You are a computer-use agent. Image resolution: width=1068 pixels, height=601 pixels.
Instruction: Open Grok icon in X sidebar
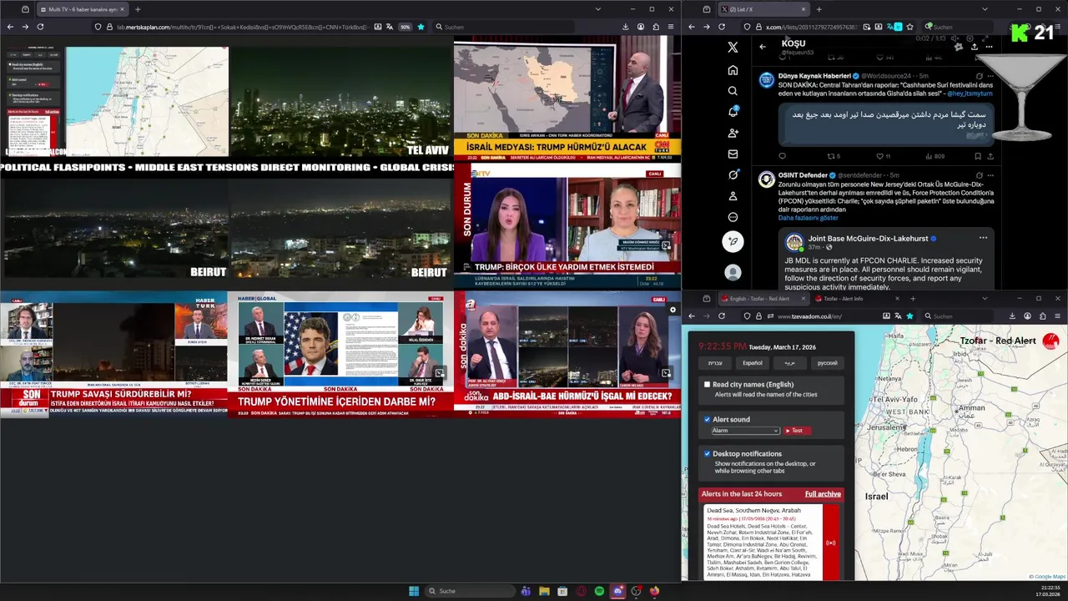point(733,174)
